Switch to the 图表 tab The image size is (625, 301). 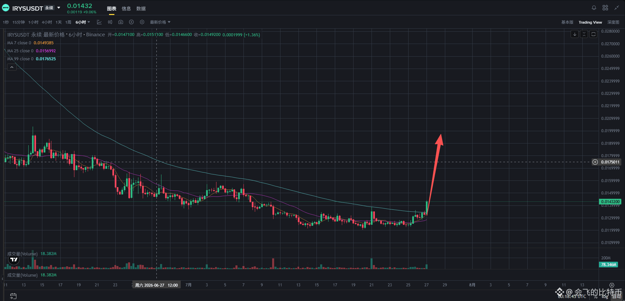click(x=112, y=9)
